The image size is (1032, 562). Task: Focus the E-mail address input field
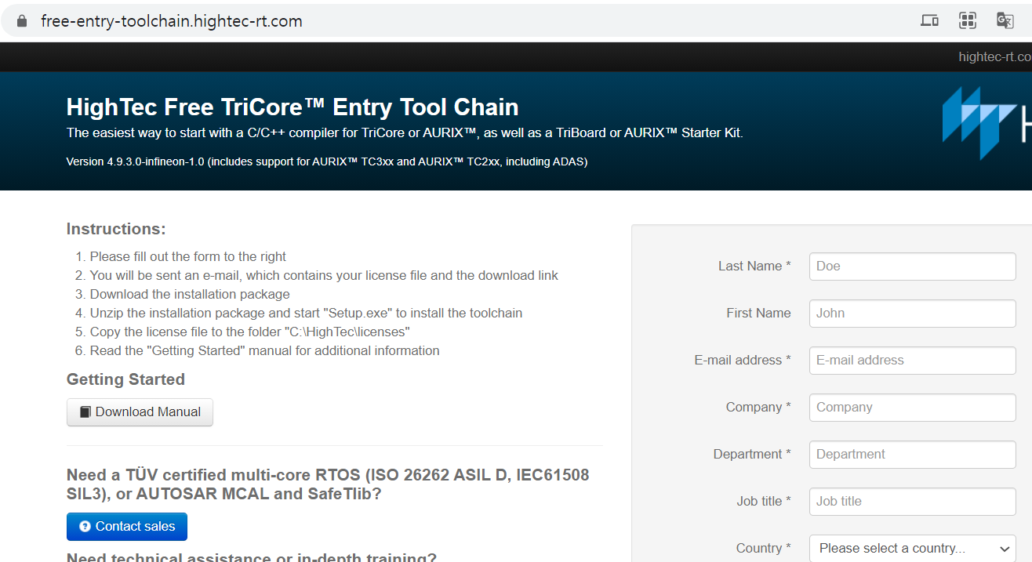[913, 361]
